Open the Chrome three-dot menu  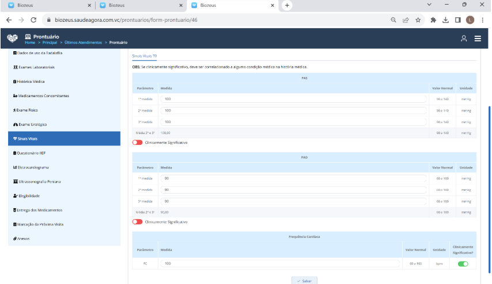pos(482,20)
